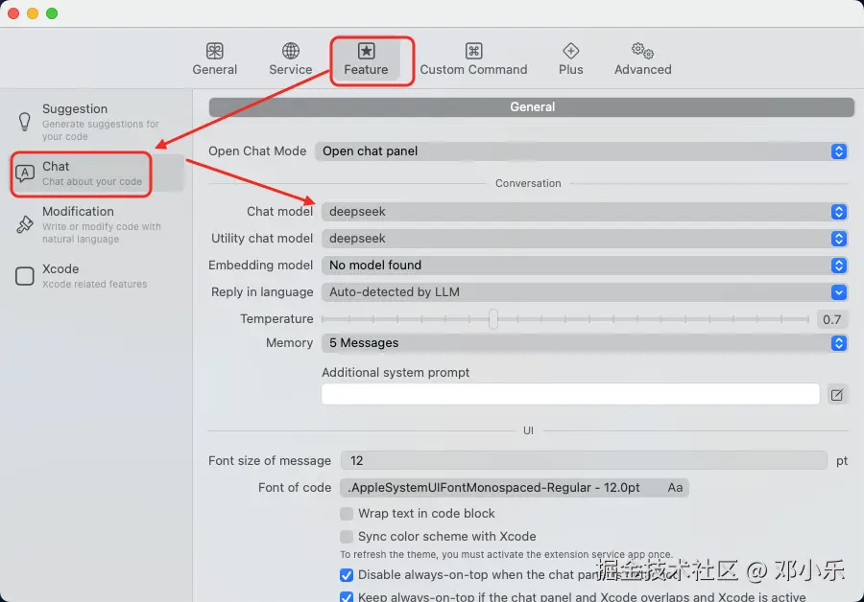Open the Embedding model dropdown
The height and width of the screenshot is (602, 864).
click(x=584, y=266)
